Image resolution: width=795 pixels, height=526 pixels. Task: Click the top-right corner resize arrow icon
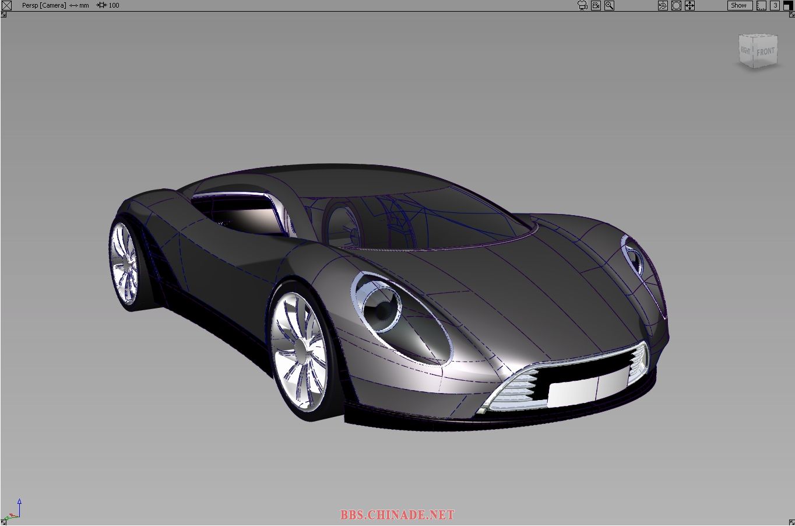click(x=792, y=14)
